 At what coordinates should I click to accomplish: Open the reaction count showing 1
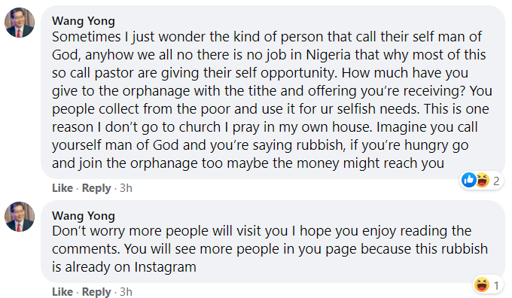(496, 286)
